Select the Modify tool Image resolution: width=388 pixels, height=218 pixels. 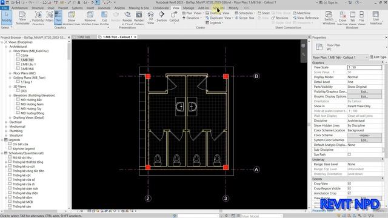7,18
